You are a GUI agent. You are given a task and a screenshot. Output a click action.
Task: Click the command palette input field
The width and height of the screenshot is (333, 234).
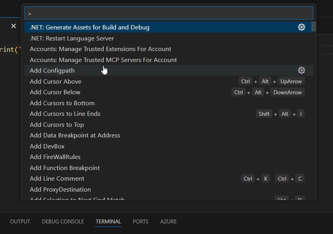[169, 13]
